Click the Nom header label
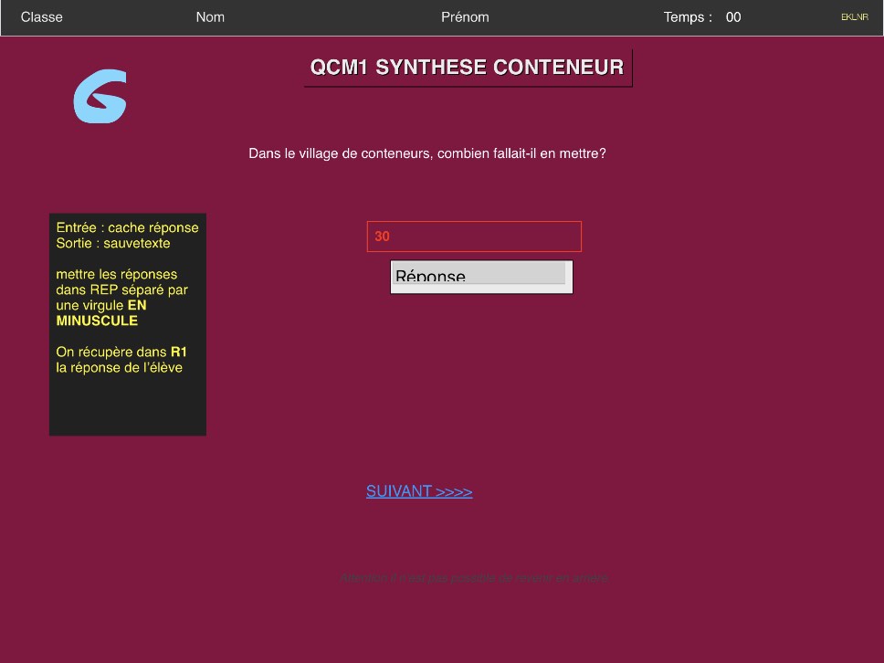Screen dimensions: 884x663 click(210, 17)
